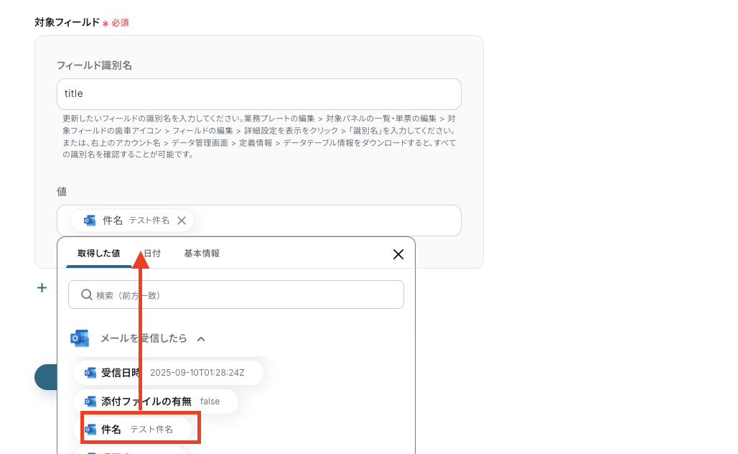Viewport: 738px width, 454px height.
Task: Click the 対象フィールド label
Action: (x=67, y=22)
